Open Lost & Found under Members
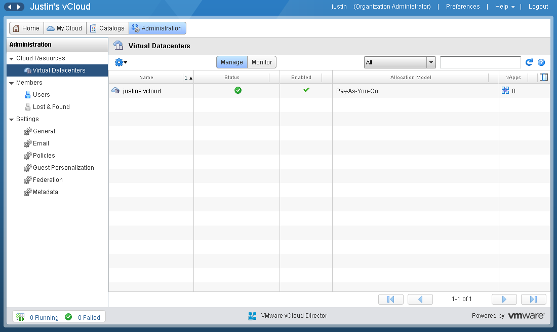The width and height of the screenshot is (557, 332). click(51, 106)
